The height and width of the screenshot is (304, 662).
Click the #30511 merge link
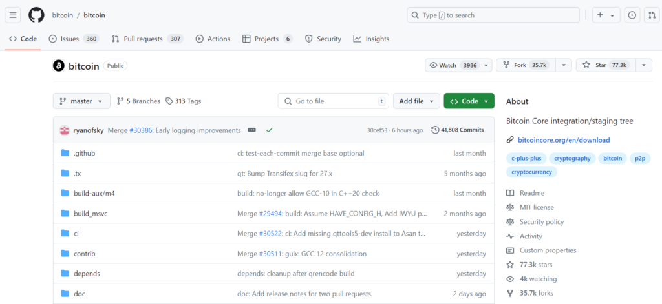(x=270, y=254)
